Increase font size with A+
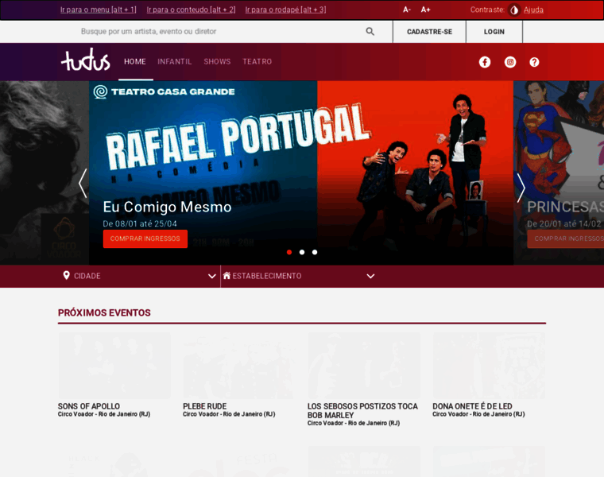Image resolution: width=604 pixels, height=477 pixels. coord(425,10)
